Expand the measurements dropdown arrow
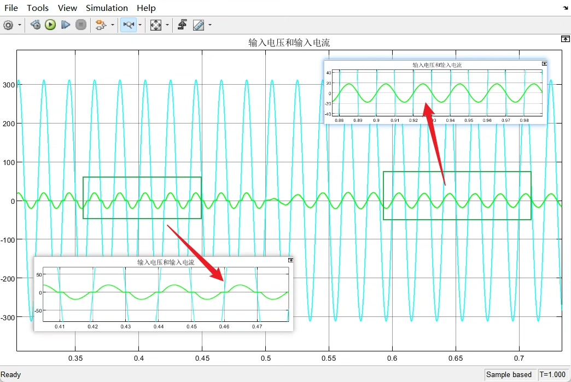This screenshot has height=382, width=571. [x=210, y=25]
